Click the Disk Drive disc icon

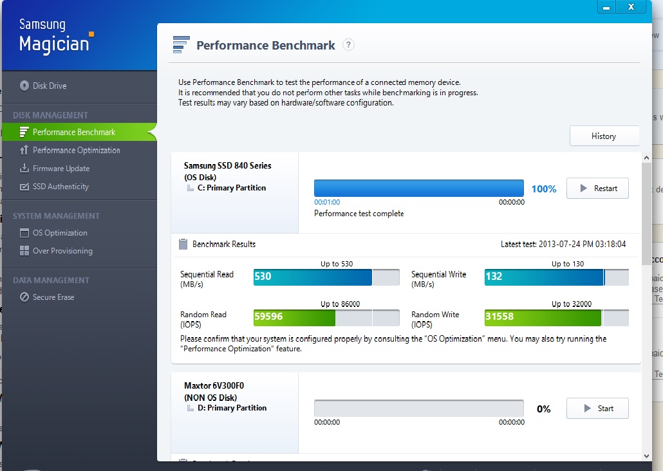pos(24,86)
